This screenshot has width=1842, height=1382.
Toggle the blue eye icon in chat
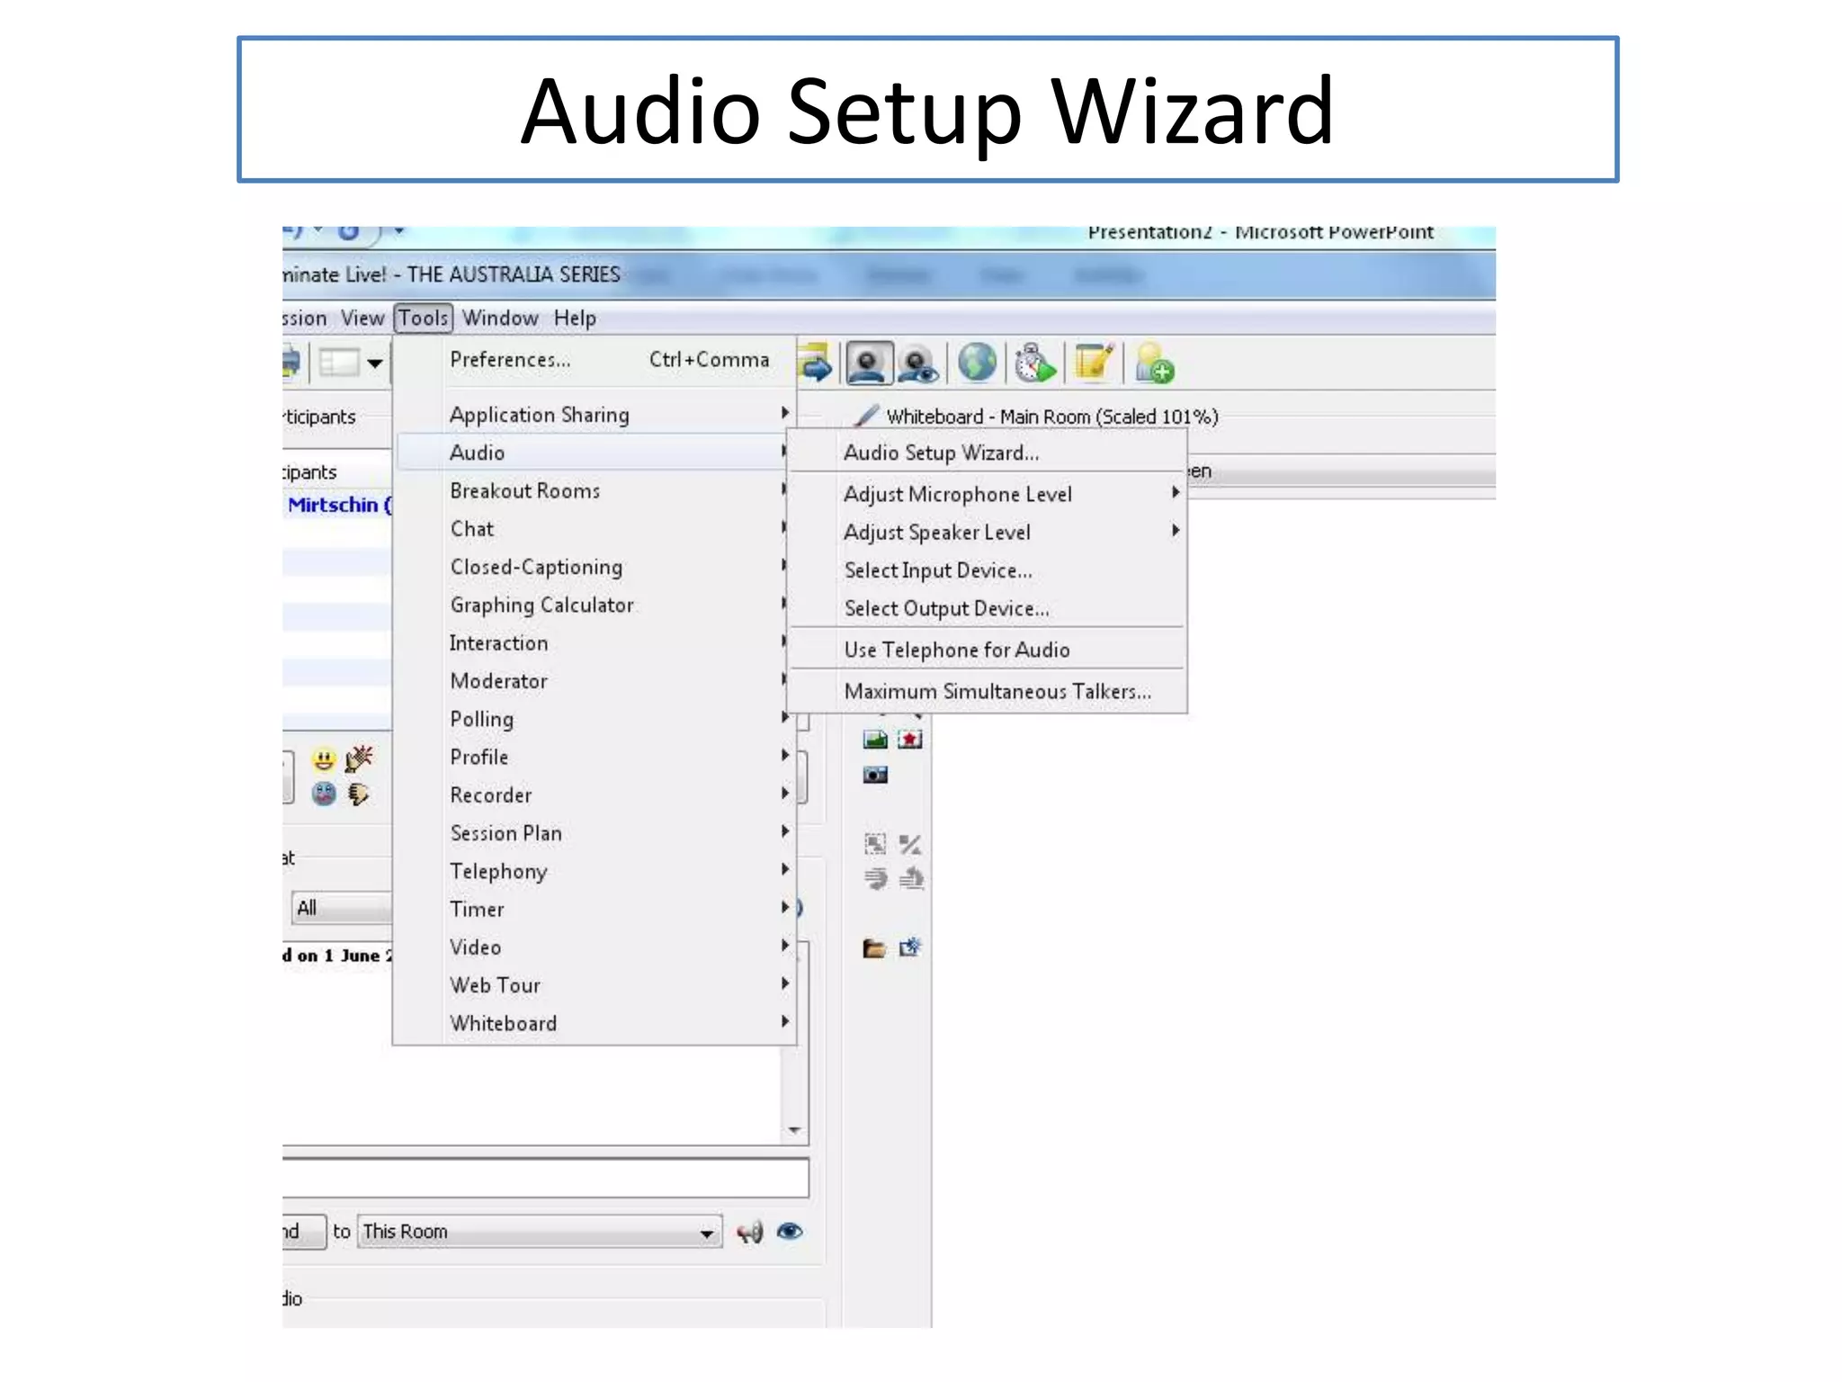pos(790,1231)
